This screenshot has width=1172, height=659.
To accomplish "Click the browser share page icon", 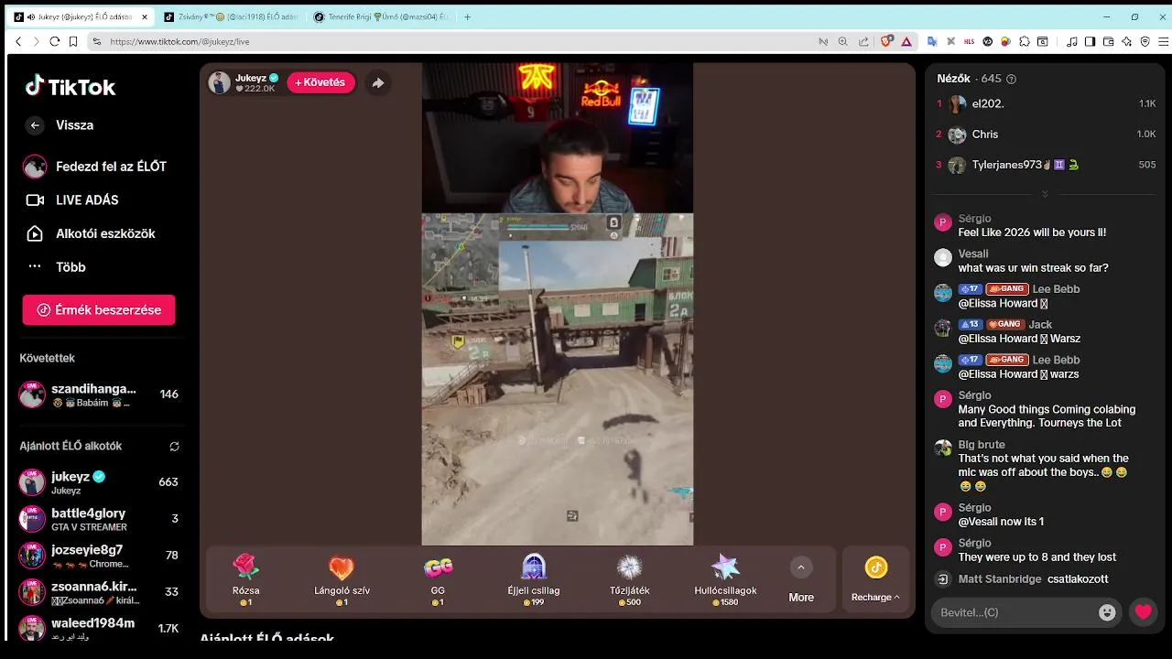I will (x=863, y=41).
